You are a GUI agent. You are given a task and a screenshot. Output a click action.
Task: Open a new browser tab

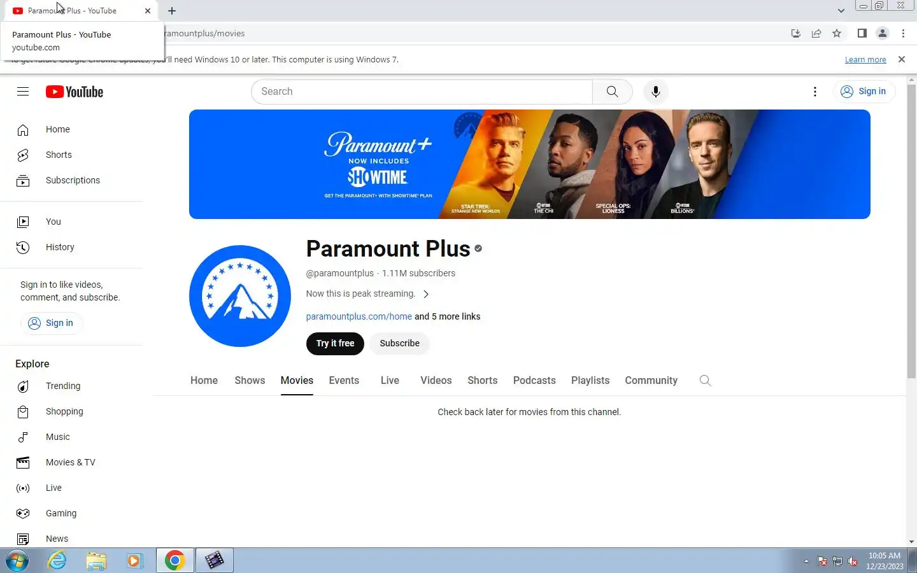(172, 11)
